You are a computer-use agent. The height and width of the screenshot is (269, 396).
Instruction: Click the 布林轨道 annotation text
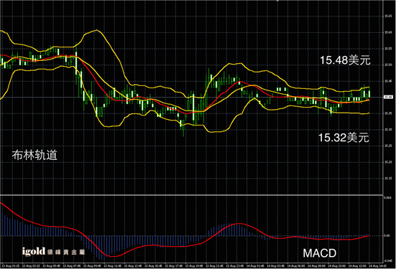pyautogui.click(x=34, y=155)
